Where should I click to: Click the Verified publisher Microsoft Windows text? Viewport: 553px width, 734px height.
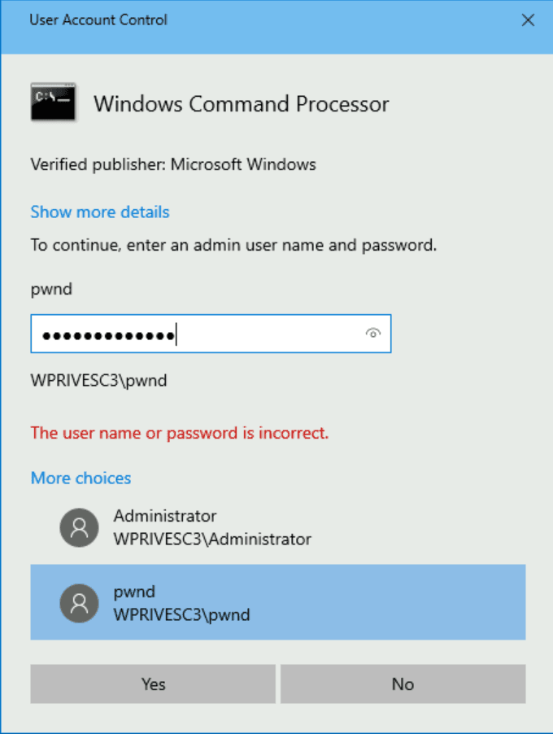point(173,164)
